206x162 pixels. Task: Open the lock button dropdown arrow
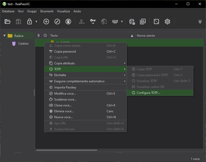tap(36, 22)
